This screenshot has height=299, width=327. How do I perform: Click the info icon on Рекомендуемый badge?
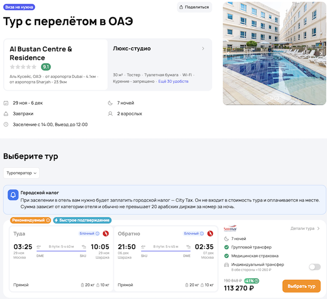tap(48, 220)
